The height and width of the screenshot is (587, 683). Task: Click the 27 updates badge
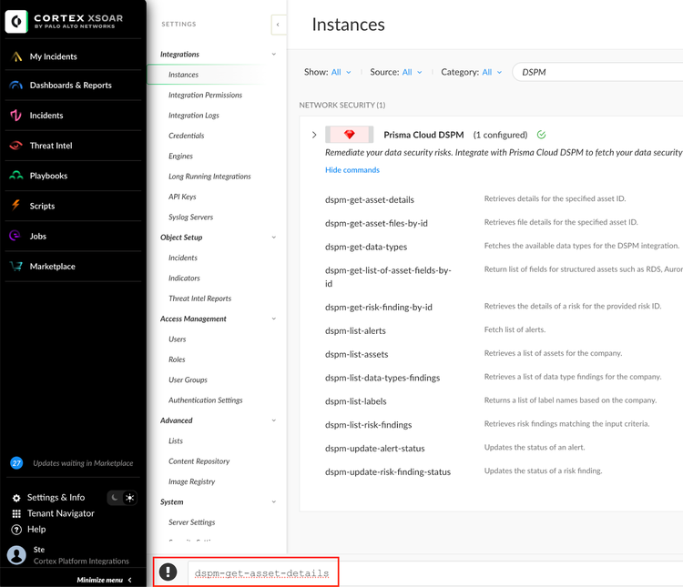click(16, 463)
